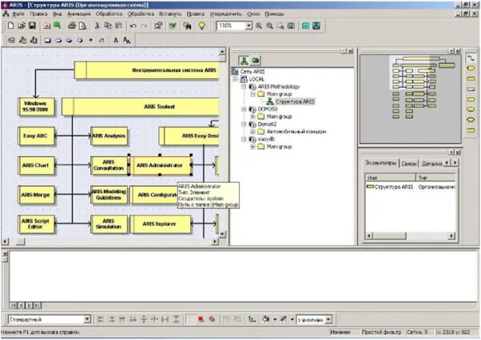
Task: Open the Properties toolbar icon
Action: (x=158, y=26)
